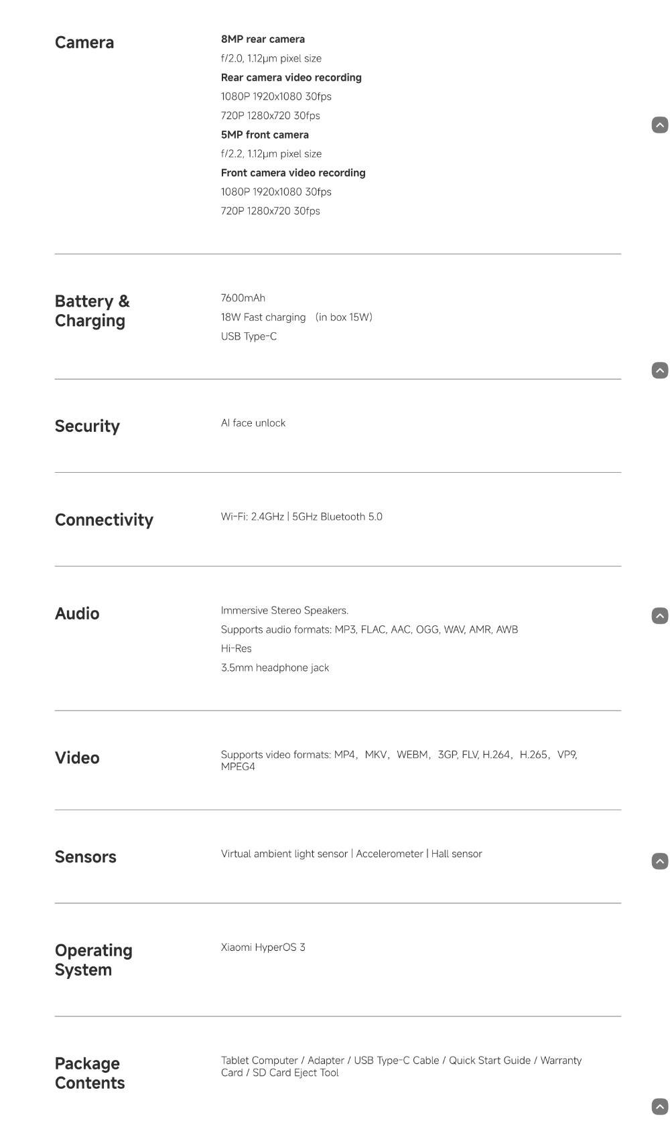670x1135 pixels.
Task: Click the up-chevron icon beside Package Contents
Action: pyautogui.click(x=659, y=1107)
